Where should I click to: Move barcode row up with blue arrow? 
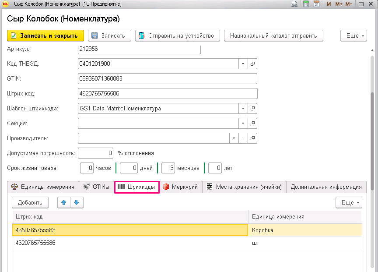pyautogui.click(x=63, y=202)
